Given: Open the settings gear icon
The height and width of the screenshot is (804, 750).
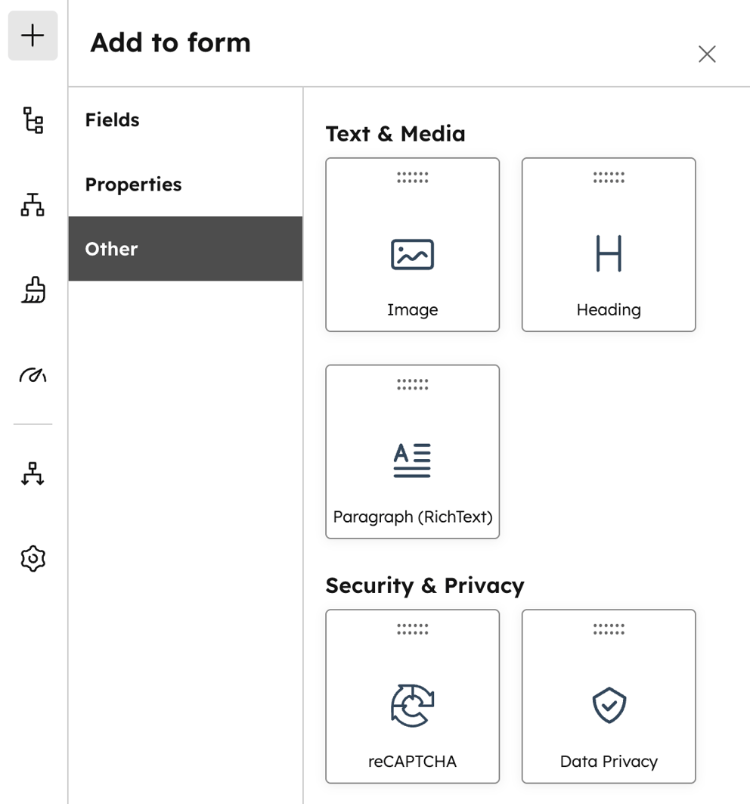Looking at the screenshot, I should [32, 558].
